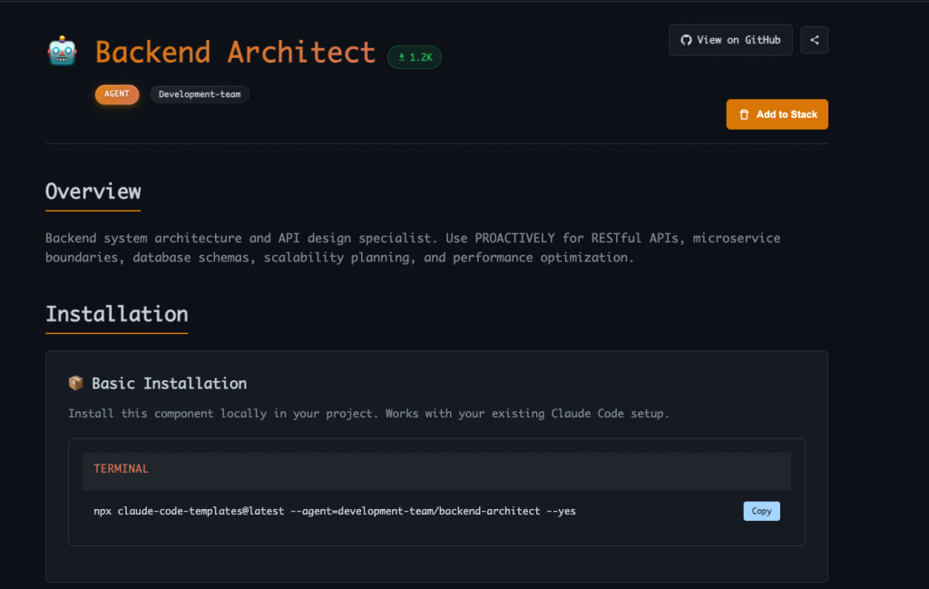Viewport: 929px width, 589px height.
Task: Copy the npx terminal command
Action: tap(761, 511)
